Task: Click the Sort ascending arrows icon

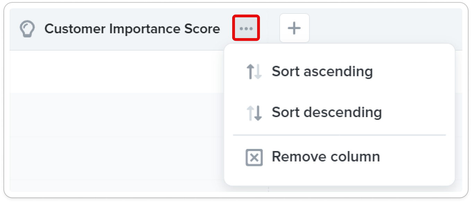Action: (254, 72)
